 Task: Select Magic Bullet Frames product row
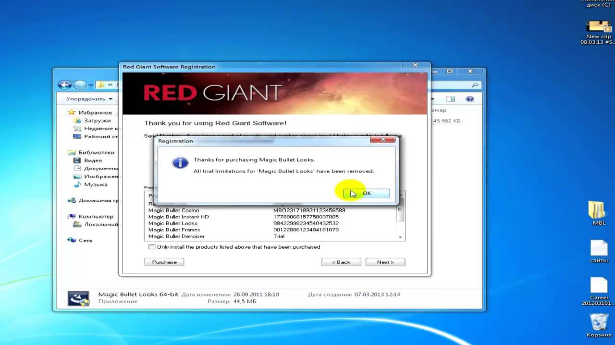pos(174,230)
